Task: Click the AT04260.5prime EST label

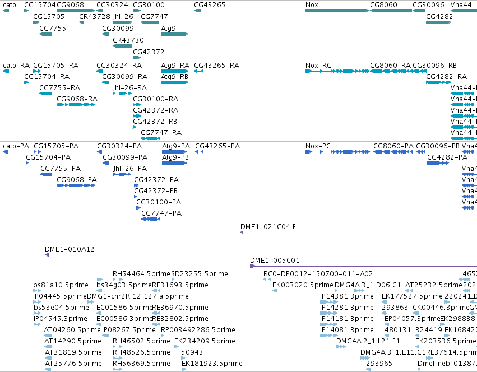Action: tap(72, 330)
